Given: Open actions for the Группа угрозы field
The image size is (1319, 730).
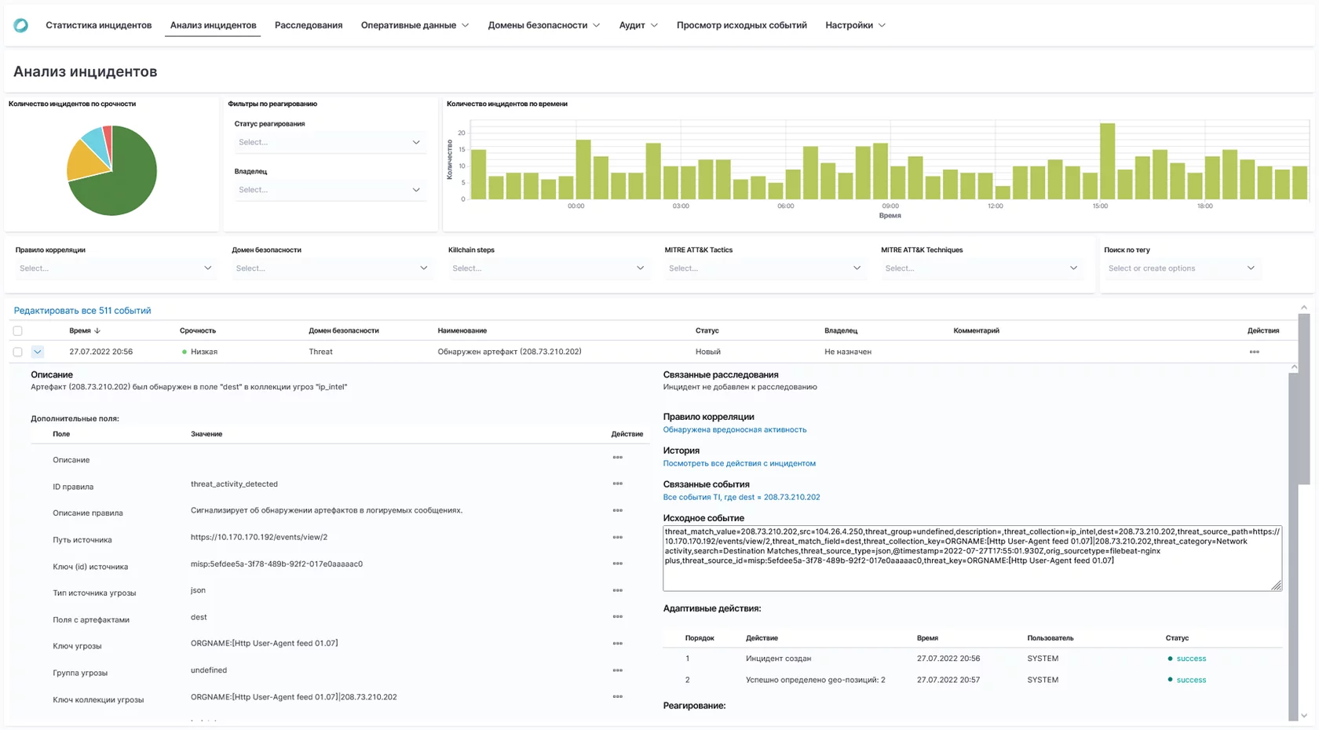Looking at the screenshot, I should 618,671.
